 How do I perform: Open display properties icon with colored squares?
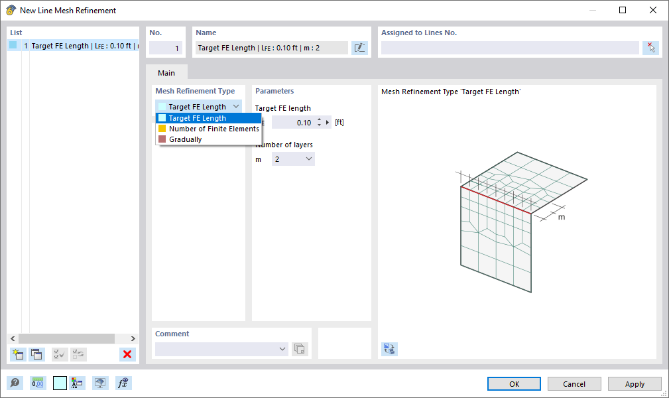point(78,383)
